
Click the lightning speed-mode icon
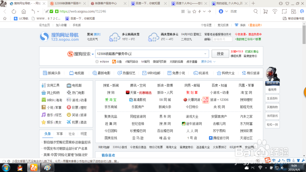[x=200, y=12]
